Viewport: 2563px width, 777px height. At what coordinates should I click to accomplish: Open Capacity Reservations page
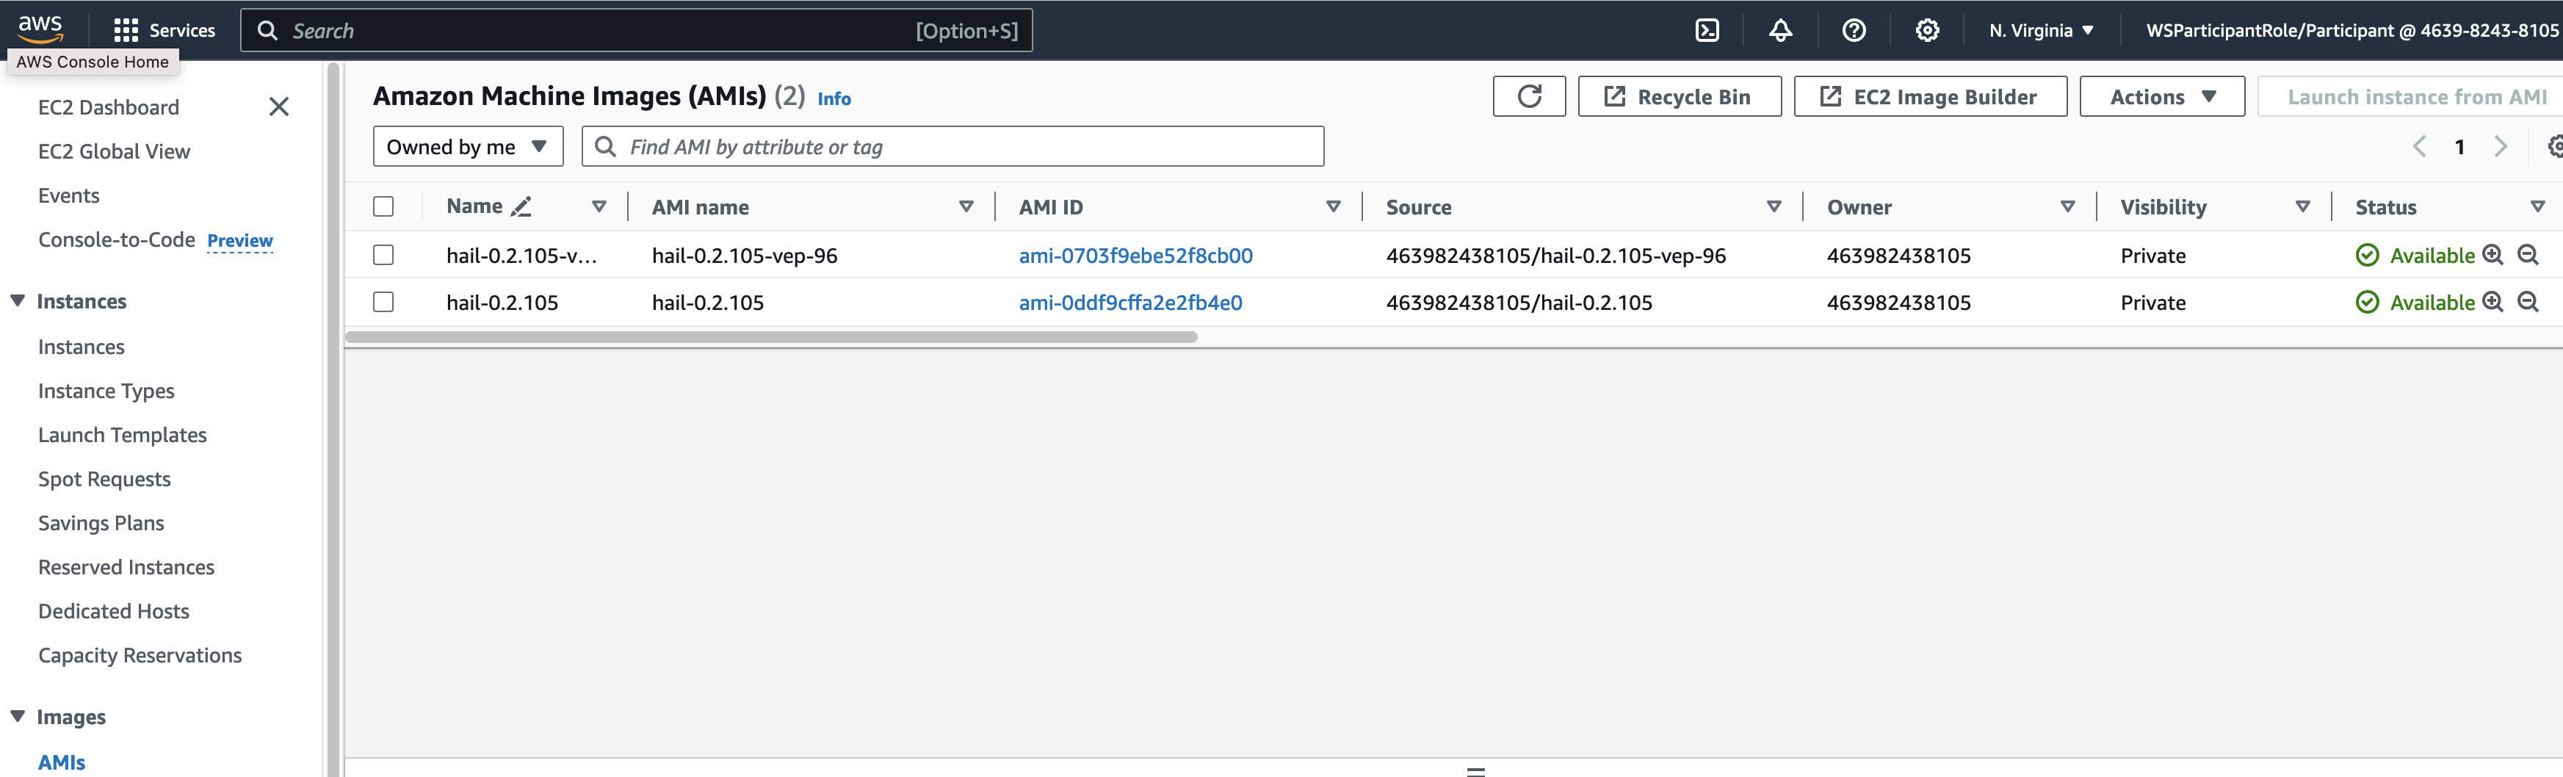tap(140, 654)
